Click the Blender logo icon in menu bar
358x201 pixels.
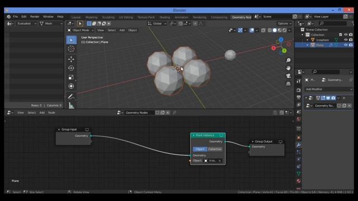point(8,17)
